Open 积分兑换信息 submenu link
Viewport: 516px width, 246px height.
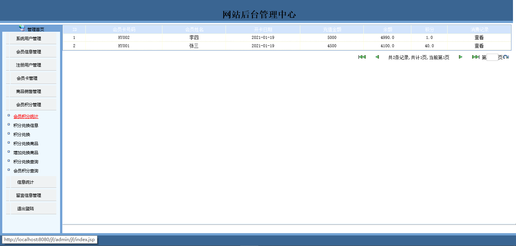tap(26, 125)
